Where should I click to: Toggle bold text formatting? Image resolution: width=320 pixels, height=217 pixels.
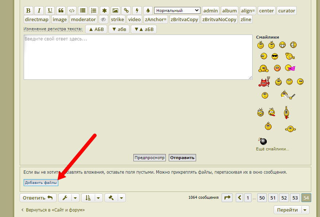(x=28, y=11)
